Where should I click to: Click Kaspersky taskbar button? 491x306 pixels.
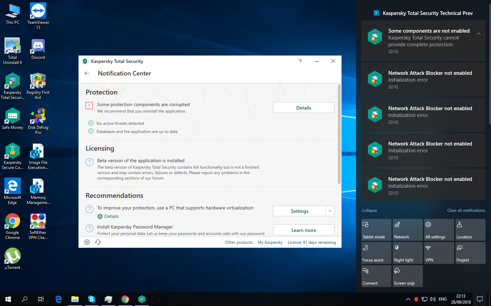[x=142, y=299]
